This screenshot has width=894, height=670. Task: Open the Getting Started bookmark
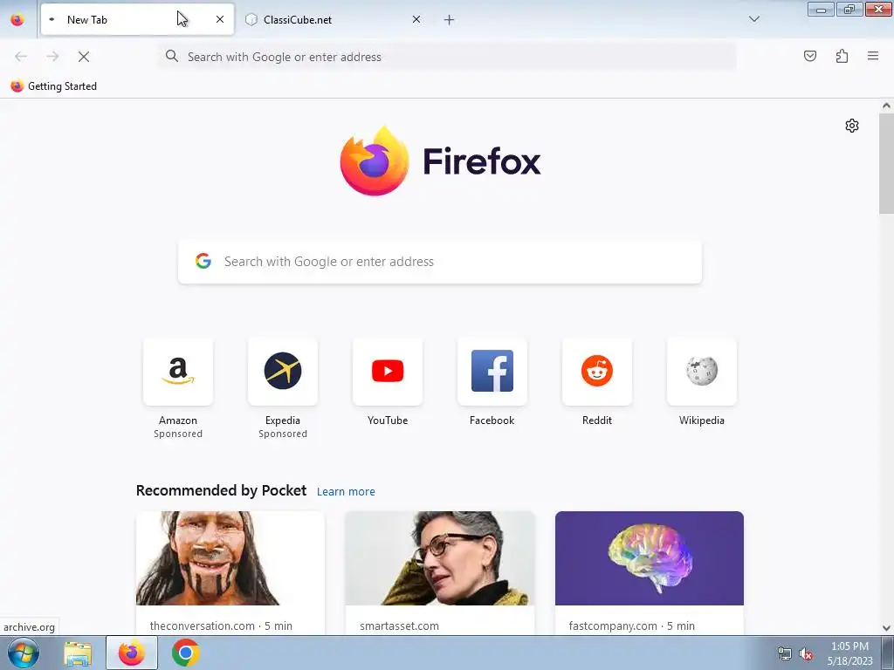(x=53, y=86)
